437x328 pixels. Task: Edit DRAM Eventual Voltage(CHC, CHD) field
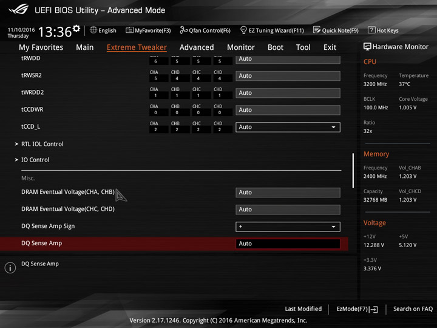pos(288,210)
